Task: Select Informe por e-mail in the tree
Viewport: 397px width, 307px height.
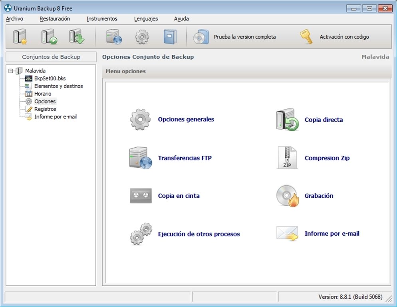Action: tap(56, 117)
